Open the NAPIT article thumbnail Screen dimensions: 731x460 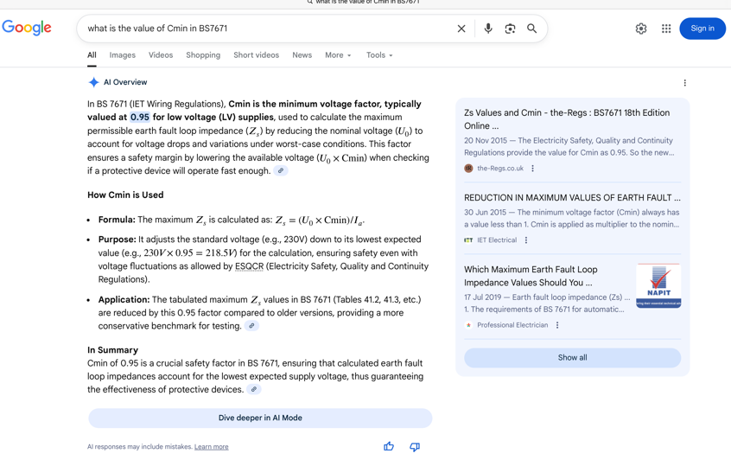[x=658, y=285]
